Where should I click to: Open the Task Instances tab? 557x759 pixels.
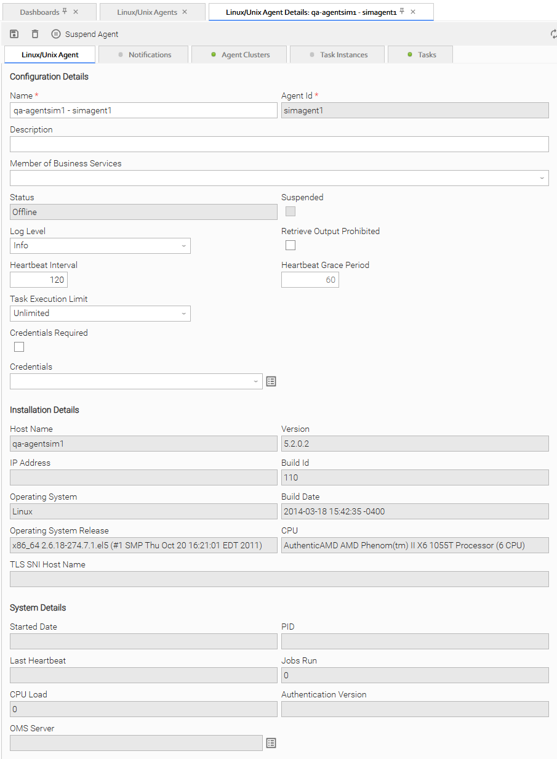click(x=337, y=55)
